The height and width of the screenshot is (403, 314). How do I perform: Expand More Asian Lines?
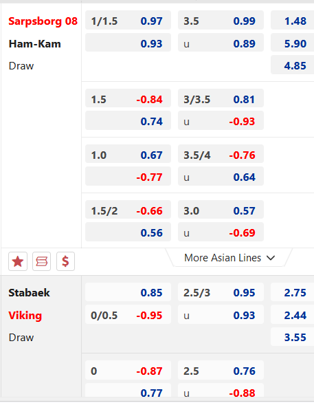[229, 257]
